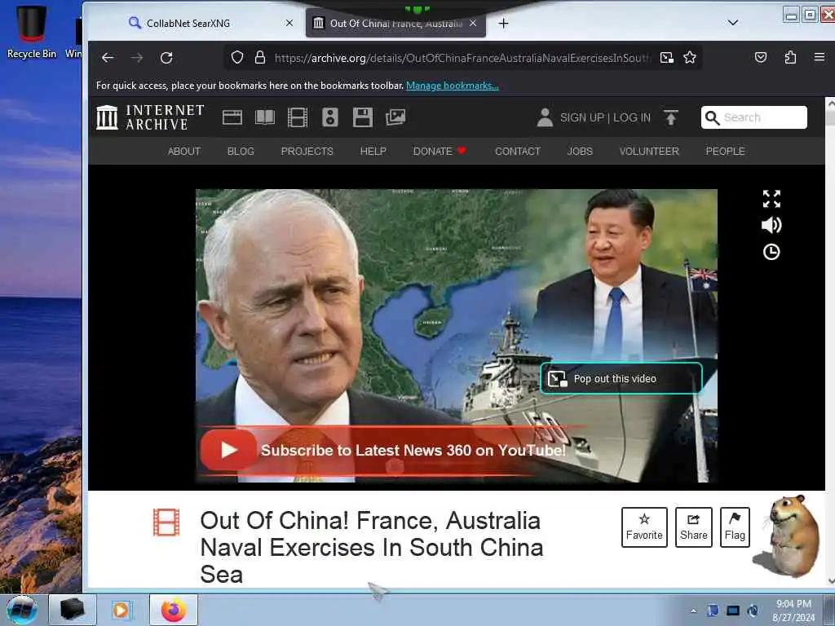Open the PEOPLE menu item

[x=725, y=151]
